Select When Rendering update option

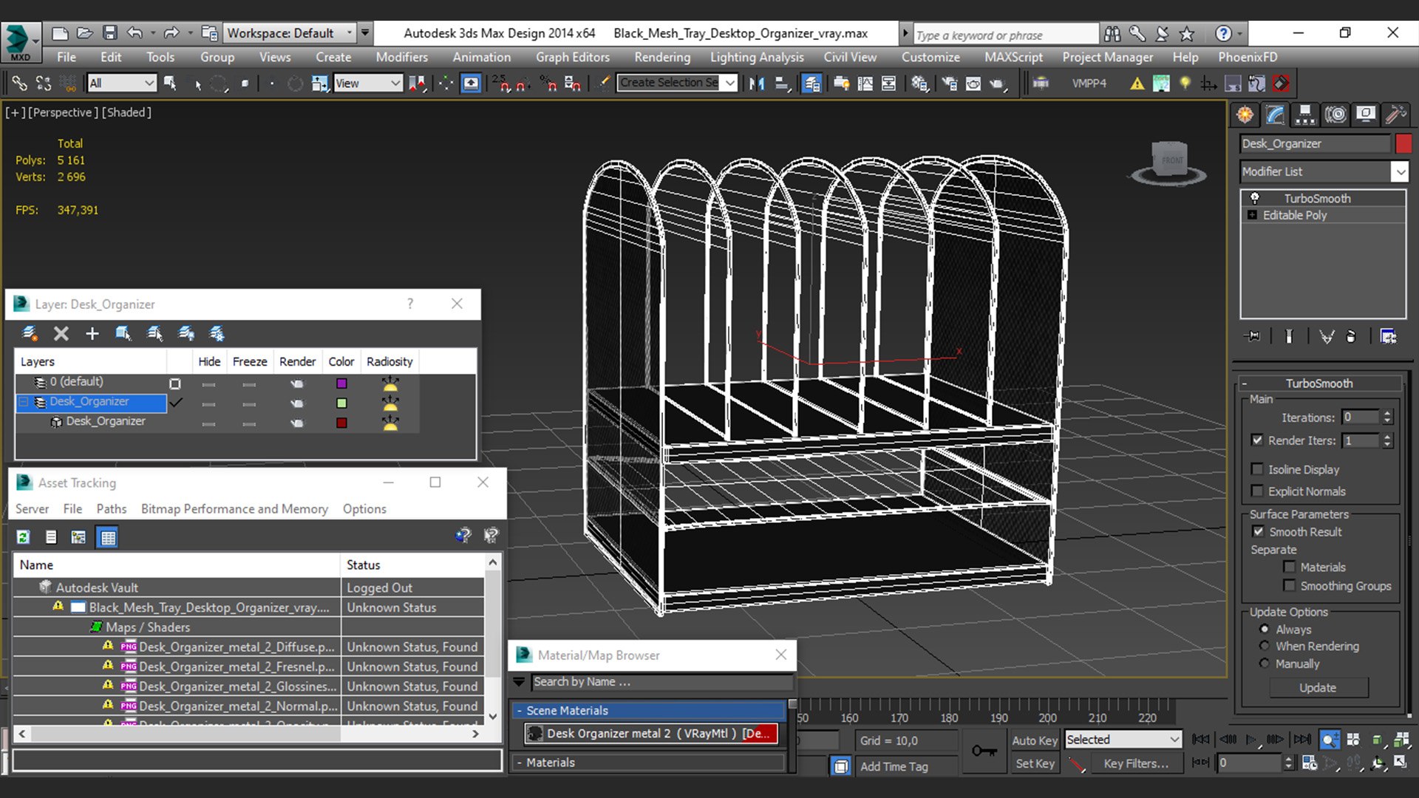pyautogui.click(x=1265, y=646)
